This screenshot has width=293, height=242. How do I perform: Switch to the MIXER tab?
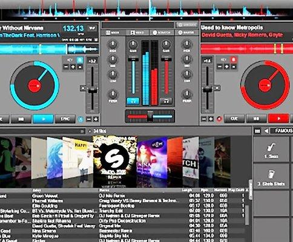click(x=113, y=33)
